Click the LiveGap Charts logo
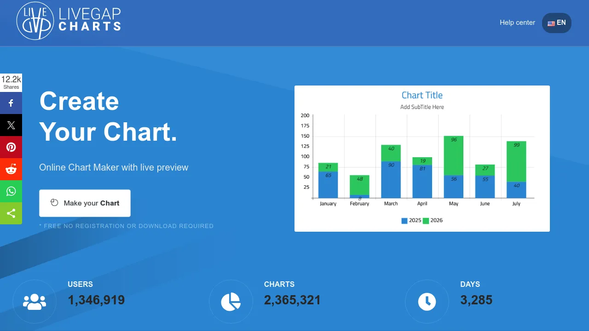The height and width of the screenshot is (331, 589). pyautogui.click(x=68, y=22)
